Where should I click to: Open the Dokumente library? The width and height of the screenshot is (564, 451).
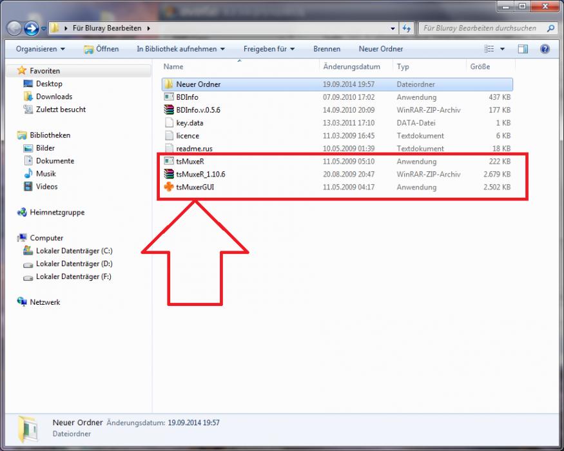tap(55, 161)
